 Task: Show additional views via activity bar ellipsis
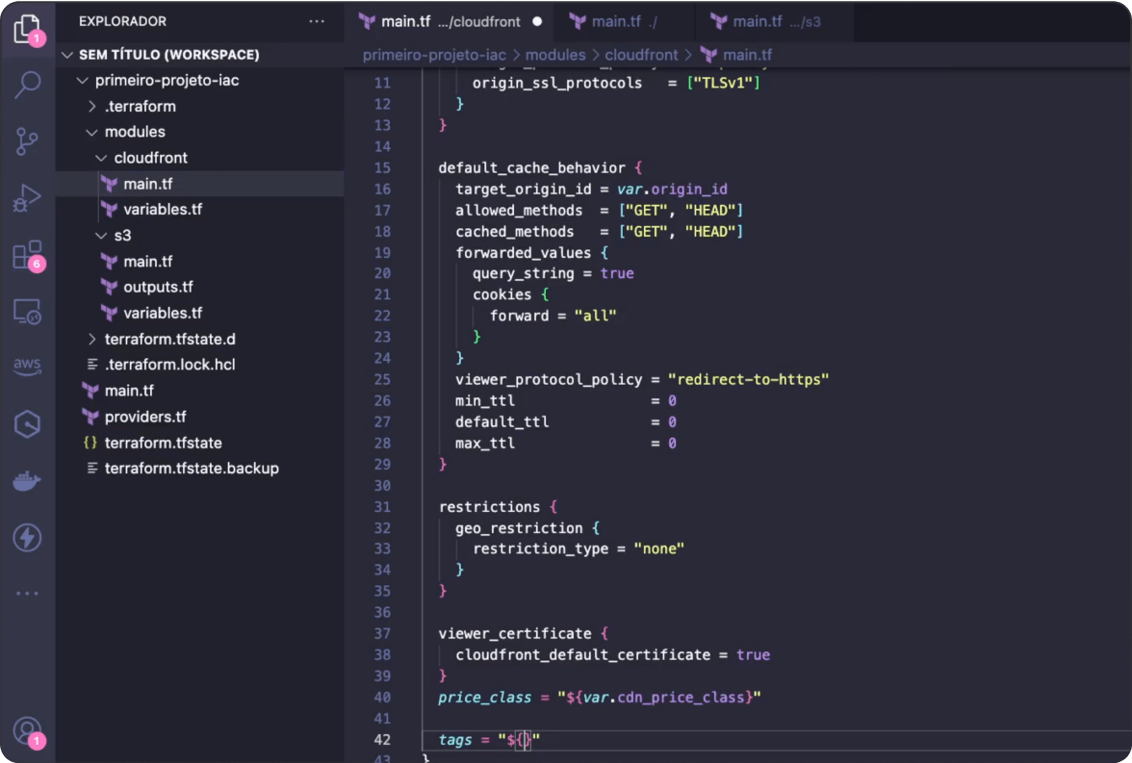(27, 594)
